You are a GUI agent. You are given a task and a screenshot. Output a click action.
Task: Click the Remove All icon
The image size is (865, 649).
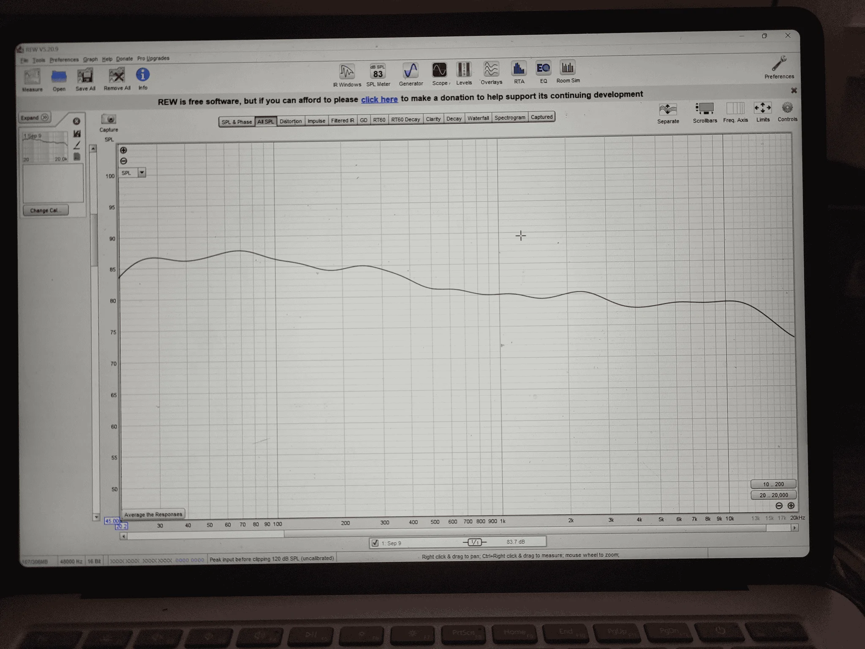(117, 79)
